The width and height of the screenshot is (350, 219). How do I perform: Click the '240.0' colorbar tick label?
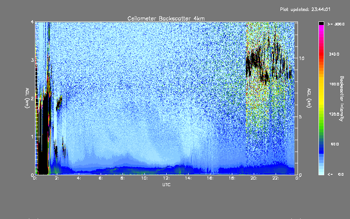point(334,54)
